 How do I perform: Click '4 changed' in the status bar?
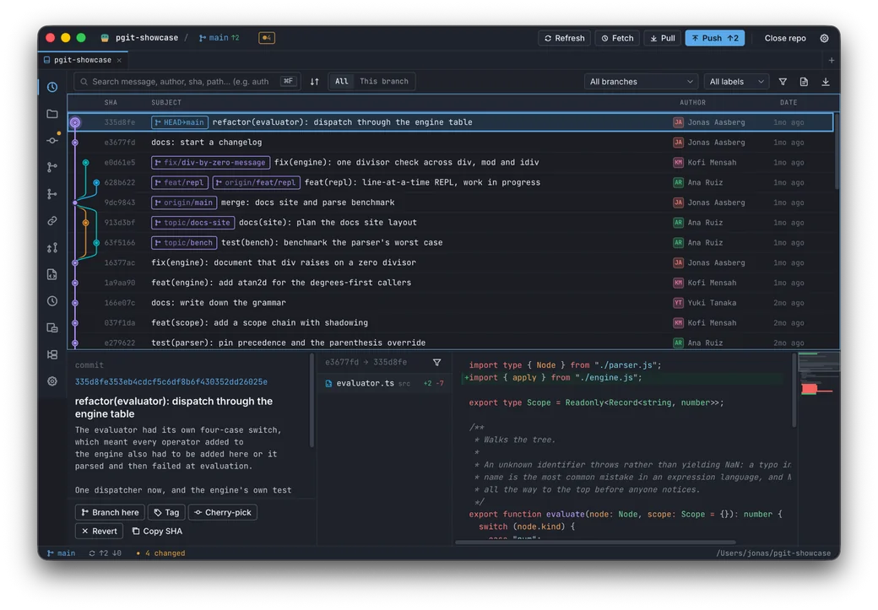[x=160, y=553]
